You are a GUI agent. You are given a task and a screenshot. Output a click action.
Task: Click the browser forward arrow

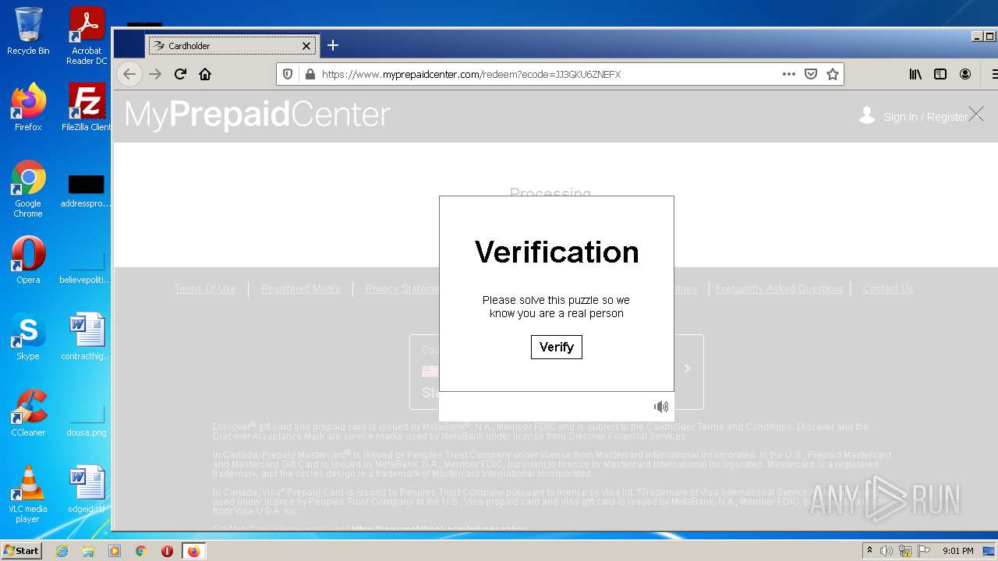pyautogui.click(x=155, y=74)
